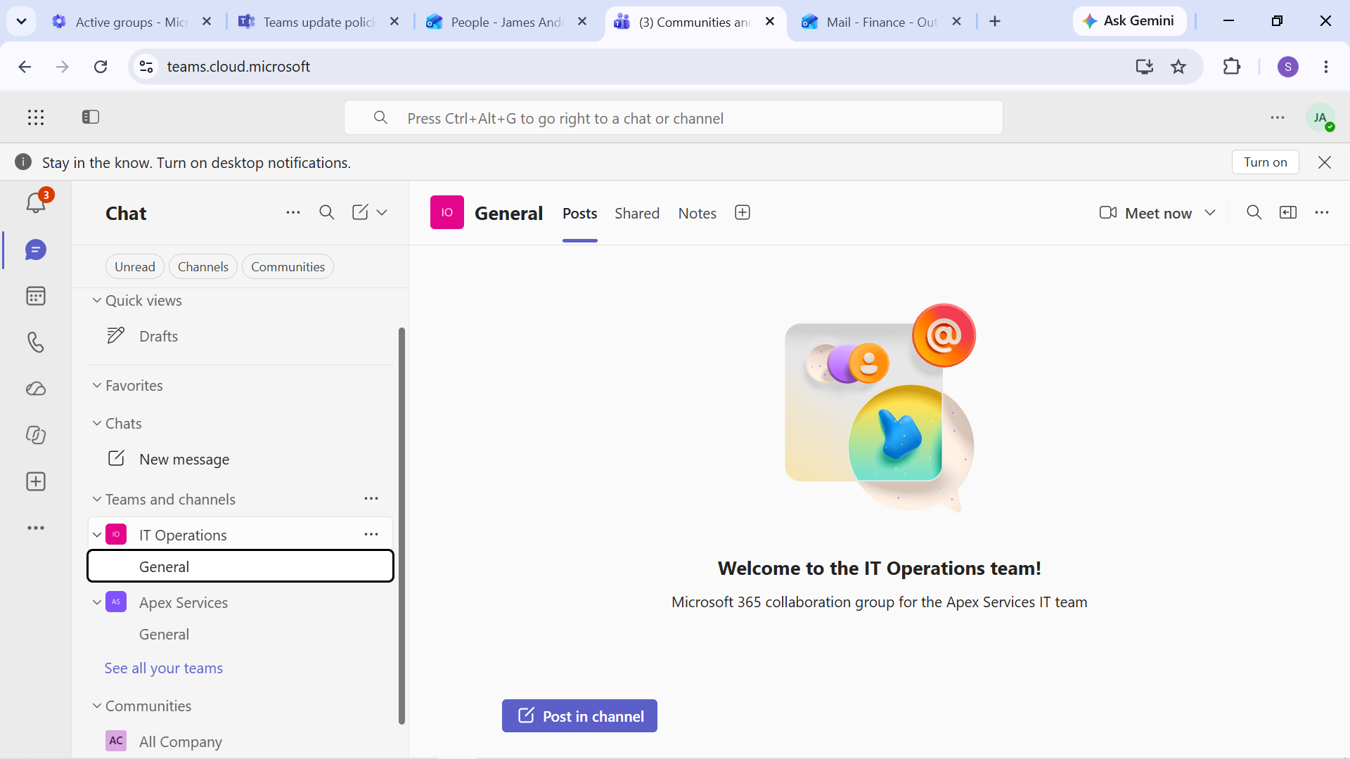
Task: Open the Drafts quick view
Action: click(239, 336)
